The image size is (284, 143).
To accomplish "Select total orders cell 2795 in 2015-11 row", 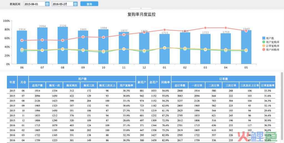I will pyautogui.click(x=180, y=116).
